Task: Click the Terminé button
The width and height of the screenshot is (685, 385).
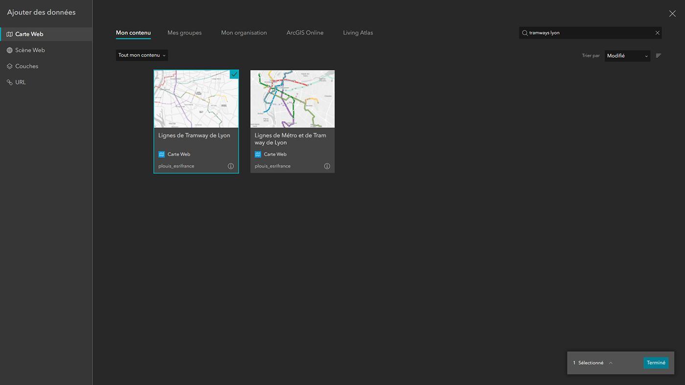Action: click(656, 363)
